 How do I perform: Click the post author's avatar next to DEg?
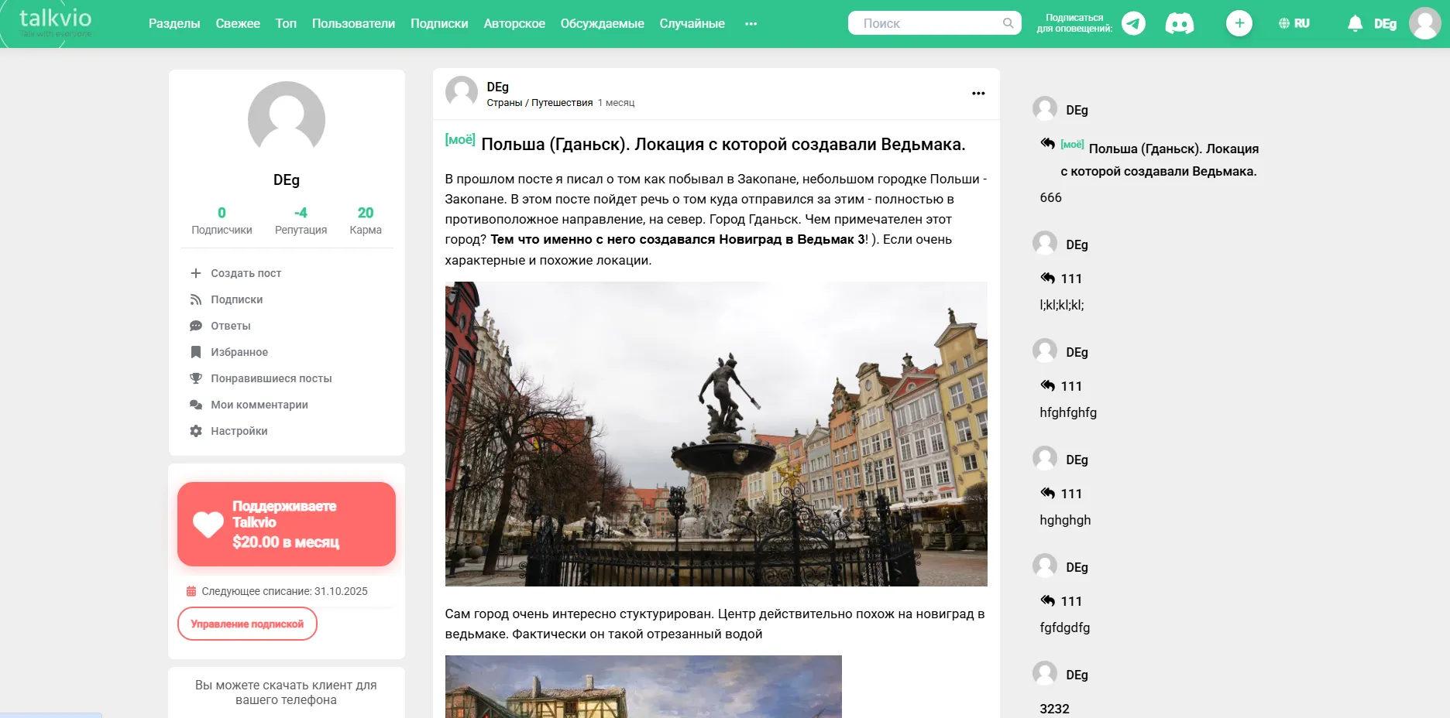pyautogui.click(x=462, y=92)
